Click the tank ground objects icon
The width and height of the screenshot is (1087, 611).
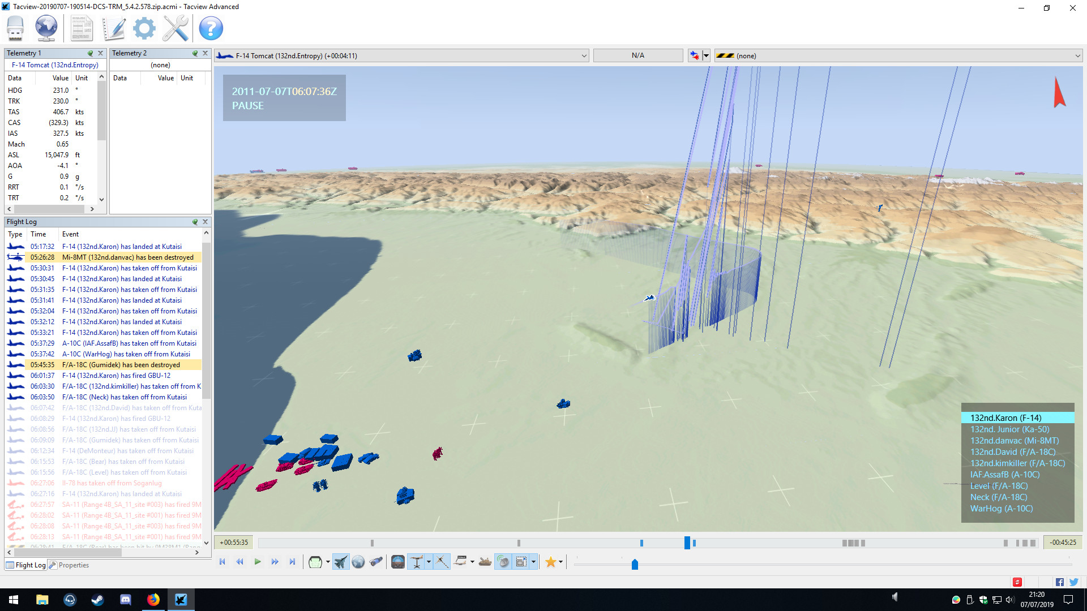tap(485, 562)
